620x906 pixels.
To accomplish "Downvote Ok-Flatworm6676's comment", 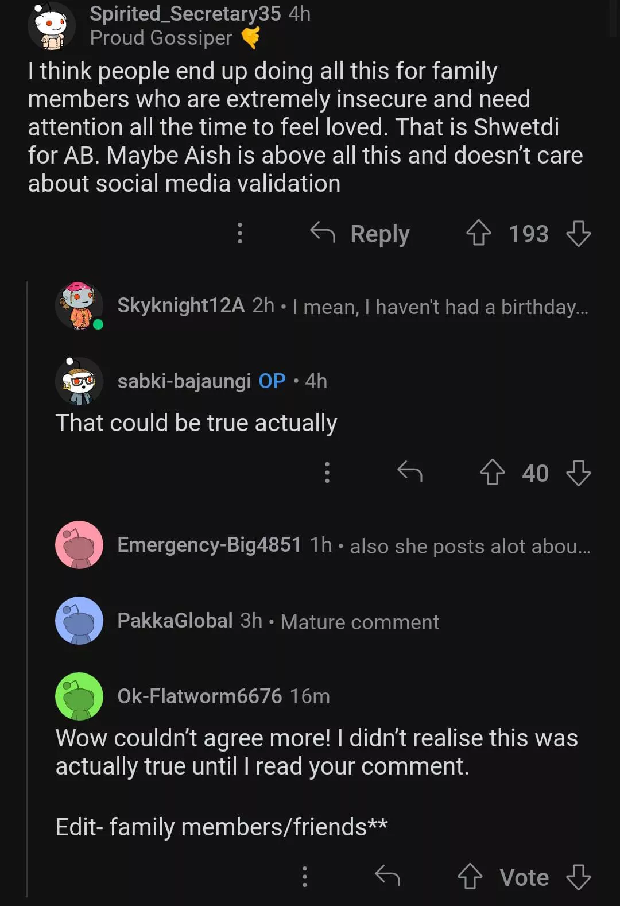I will (578, 877).
